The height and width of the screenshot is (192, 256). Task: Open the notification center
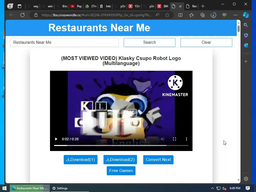click(x=248, y=188)
